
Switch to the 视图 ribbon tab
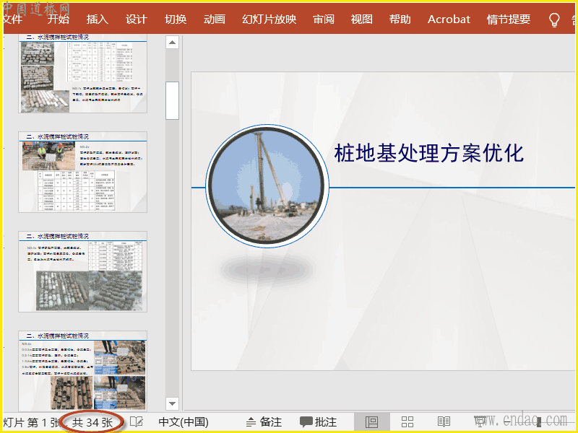pos(362,19)
